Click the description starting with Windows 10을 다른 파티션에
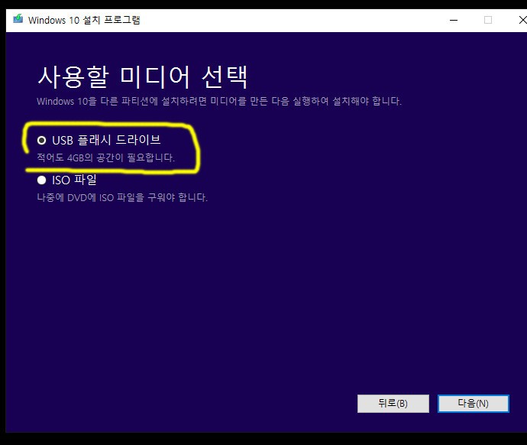Viewport: 527px width, 445px height. [x=219, y=101]
